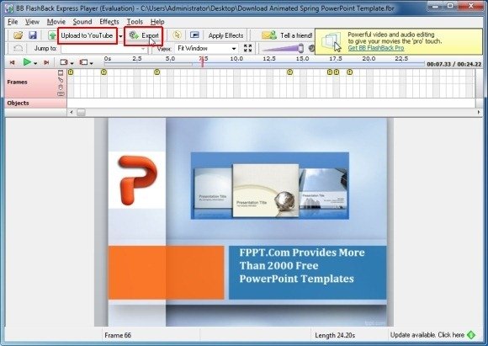Toggle the mouse movement row icon
The width and height of the screenshot is (488, 346).
[x=61, y=87]
